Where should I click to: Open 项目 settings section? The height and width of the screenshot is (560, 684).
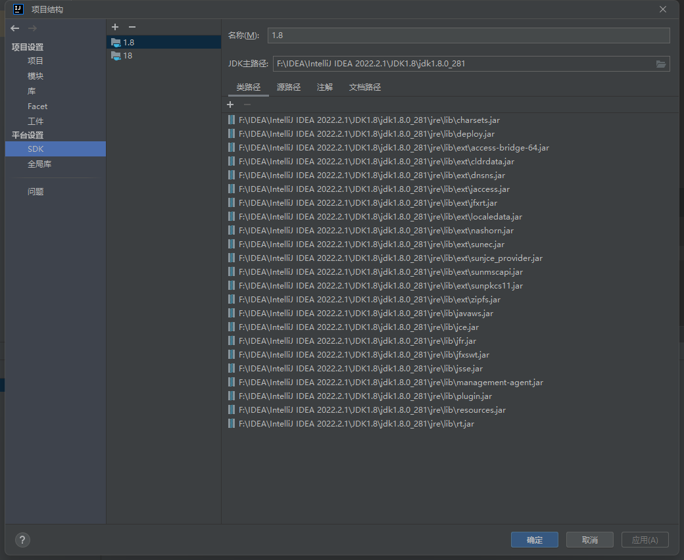tap(36, 61)
